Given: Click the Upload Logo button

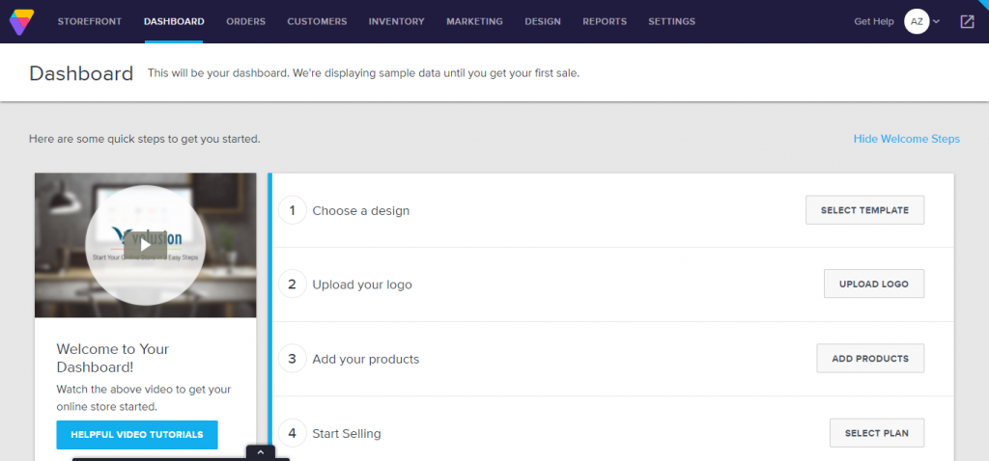Looking at the screenshot, I should pyautogui.click(x=873, y=285).
